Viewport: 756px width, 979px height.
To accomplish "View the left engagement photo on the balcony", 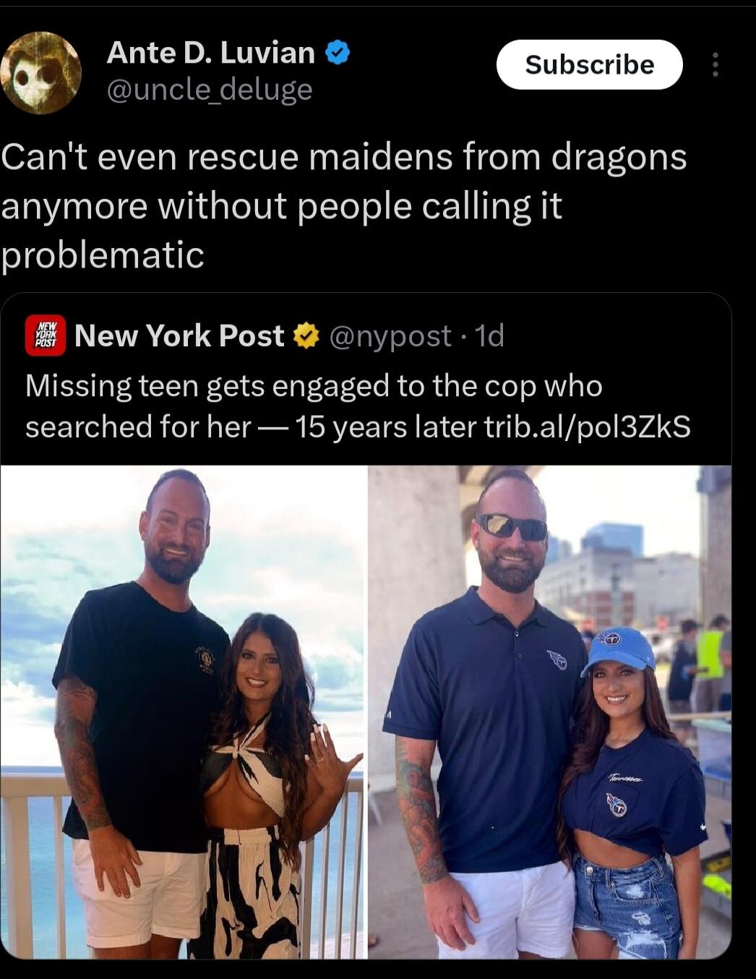I will 183,712.
